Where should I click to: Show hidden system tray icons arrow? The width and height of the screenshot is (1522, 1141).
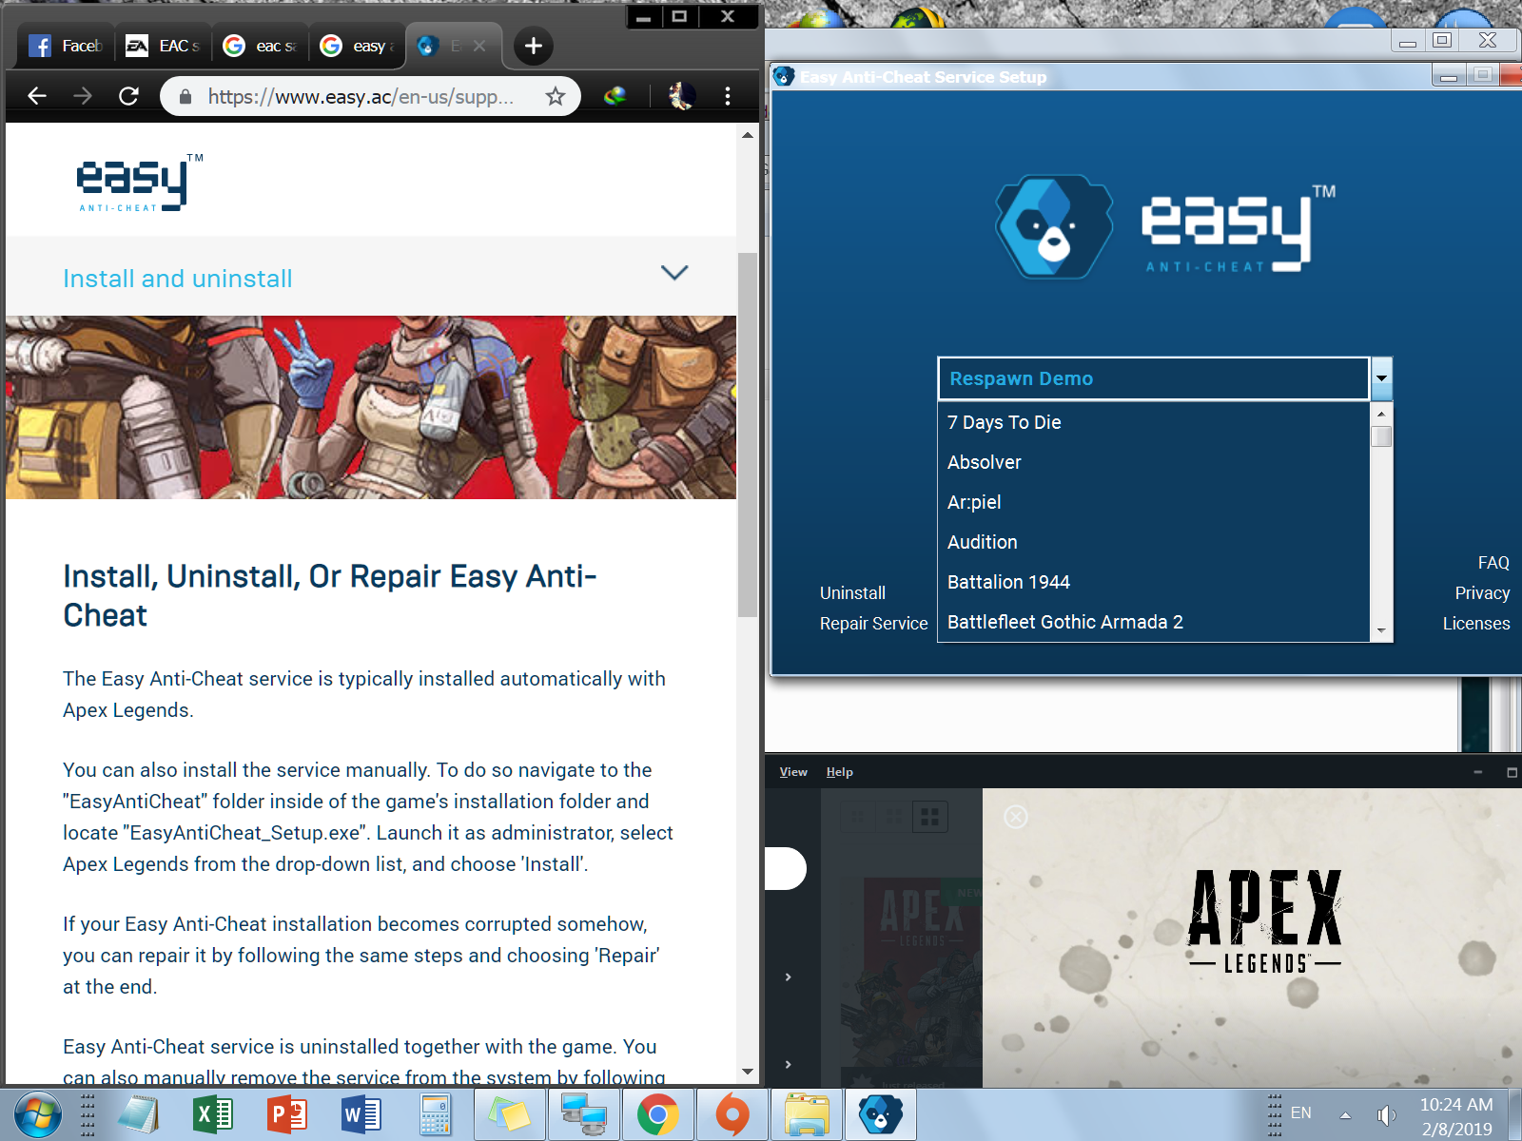click(1345, 1114)
